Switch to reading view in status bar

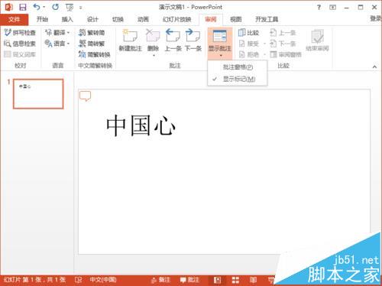click(253, 280)
